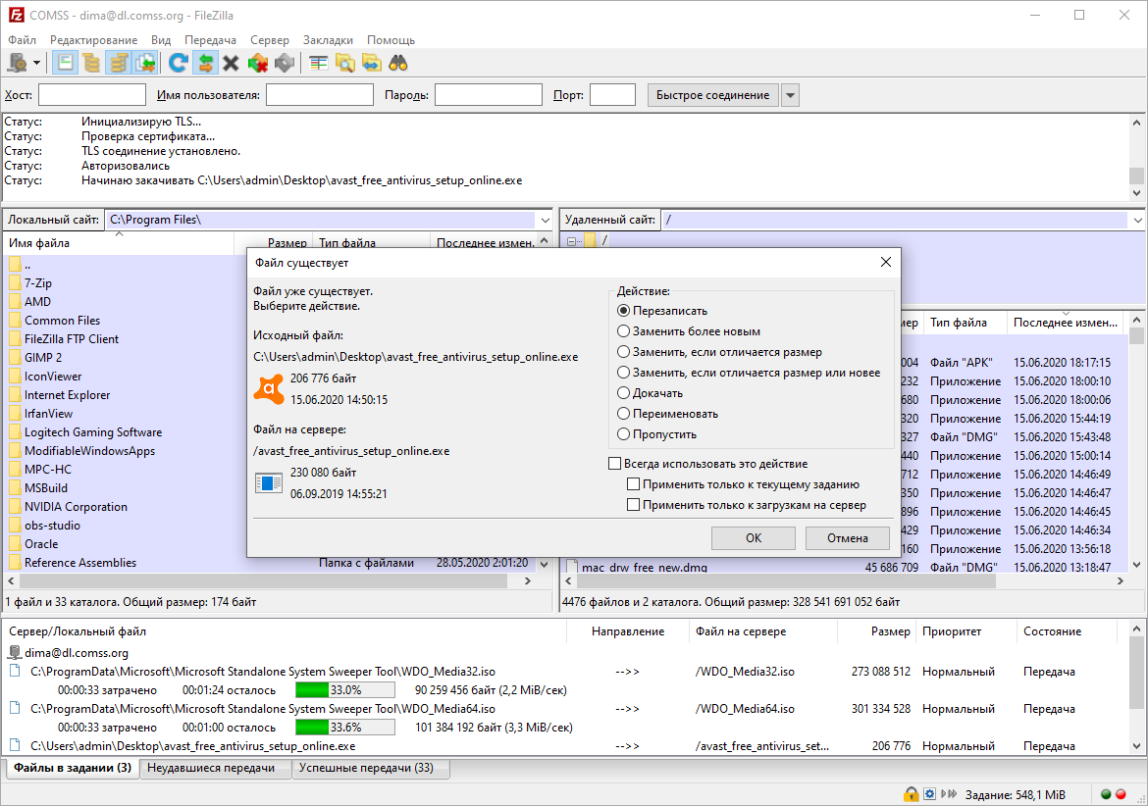Screen dimensions: 1148x806
Task: Open the quick connect history dropdown
Action: tap(790, 95)
